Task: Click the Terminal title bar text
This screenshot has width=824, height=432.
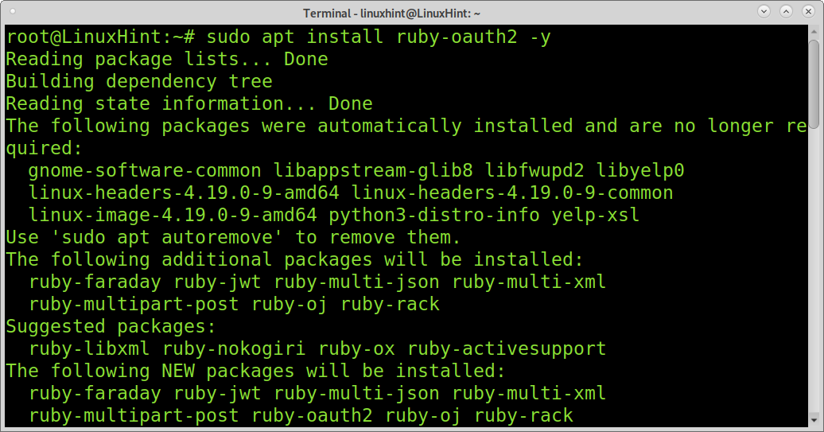Action: (x=391, y=14)
